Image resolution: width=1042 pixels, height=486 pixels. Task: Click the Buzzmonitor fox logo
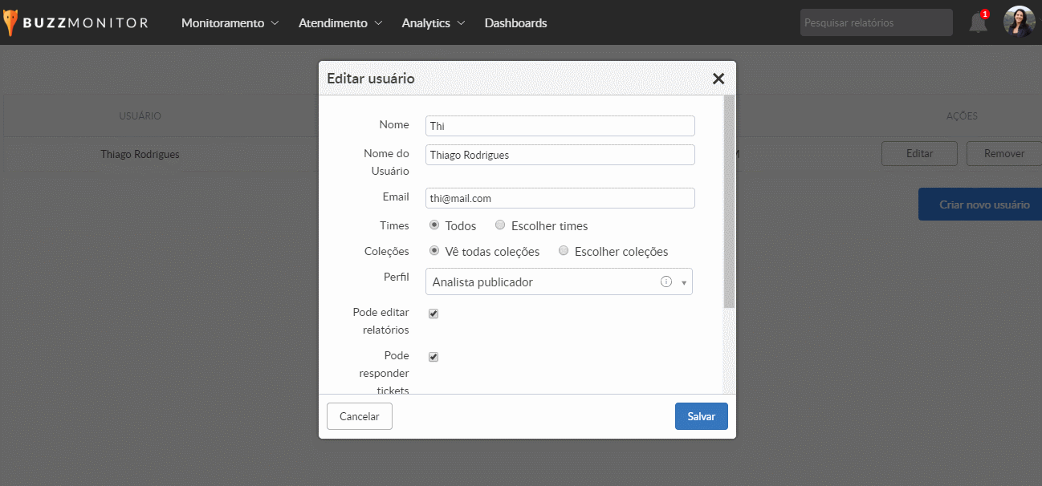[10, 22]
